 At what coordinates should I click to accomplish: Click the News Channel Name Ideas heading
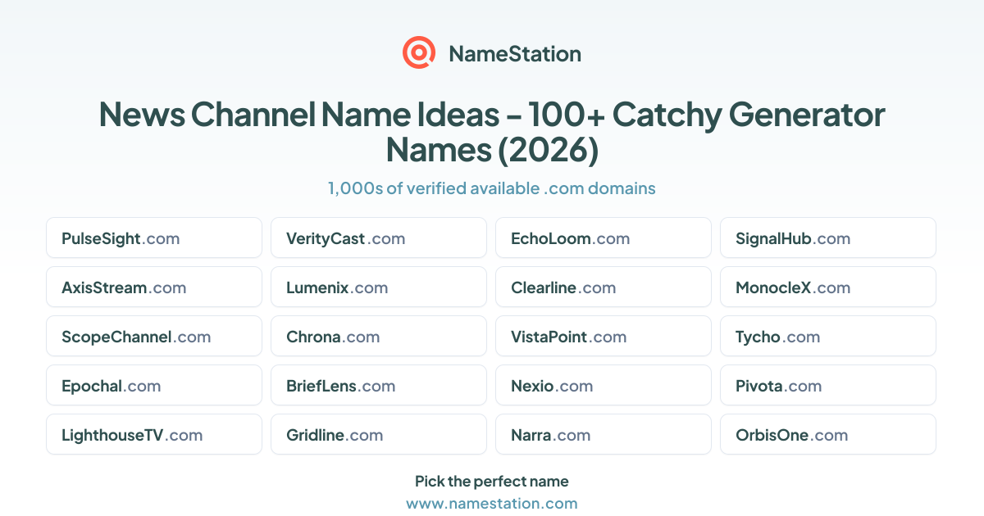(492, 132)
